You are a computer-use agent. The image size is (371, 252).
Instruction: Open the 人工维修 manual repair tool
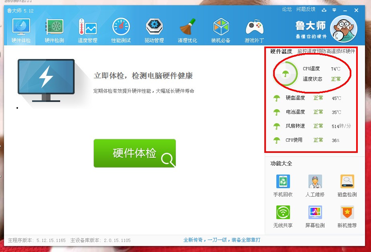315,186
